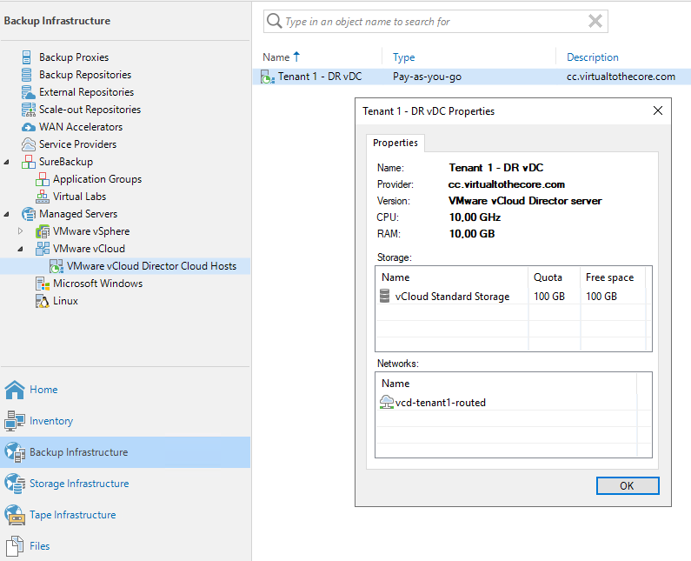Viewport: 691px width, 561px height.
Task: Click the Backup Proxies icon
Action: tap(27, 57)
